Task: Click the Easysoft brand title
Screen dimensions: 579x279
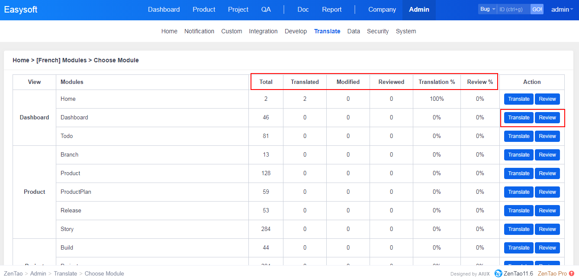Action: click(x=21, y=10)
